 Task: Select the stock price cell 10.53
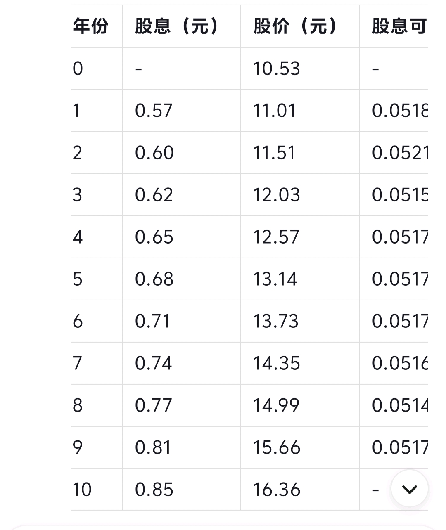[x=276, y=69]
